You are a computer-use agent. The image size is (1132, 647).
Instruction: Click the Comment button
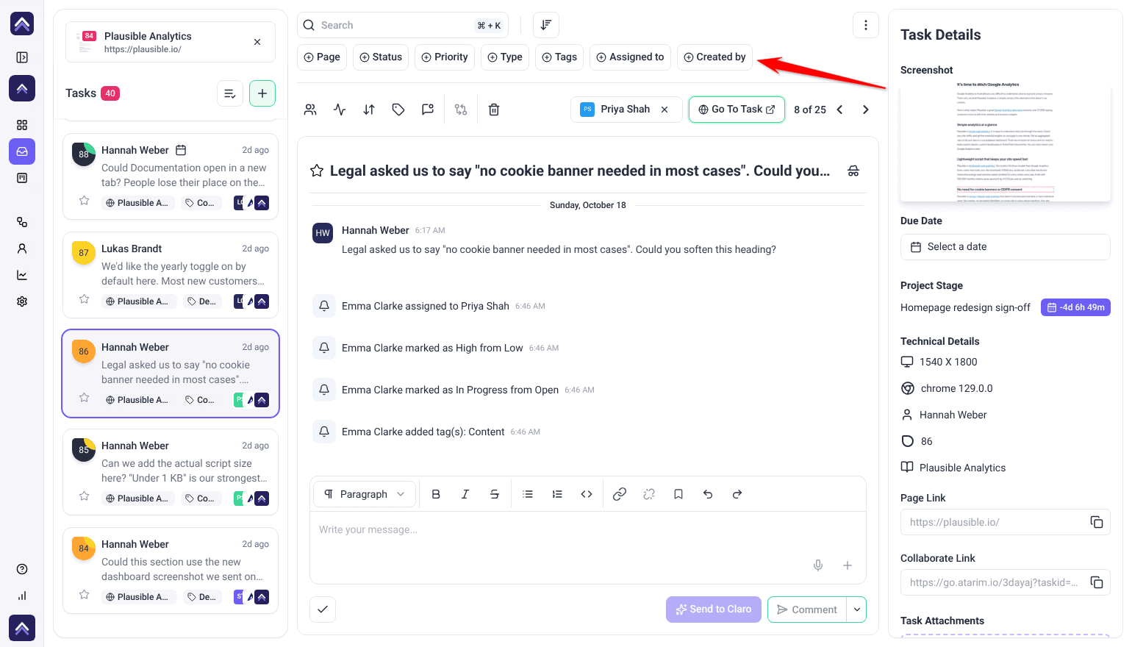pyautogui.click(x=807, y=610)
